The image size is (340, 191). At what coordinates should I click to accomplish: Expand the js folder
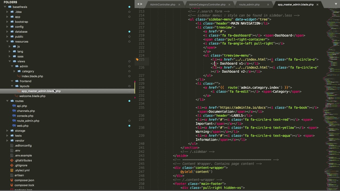pos(10,46)
